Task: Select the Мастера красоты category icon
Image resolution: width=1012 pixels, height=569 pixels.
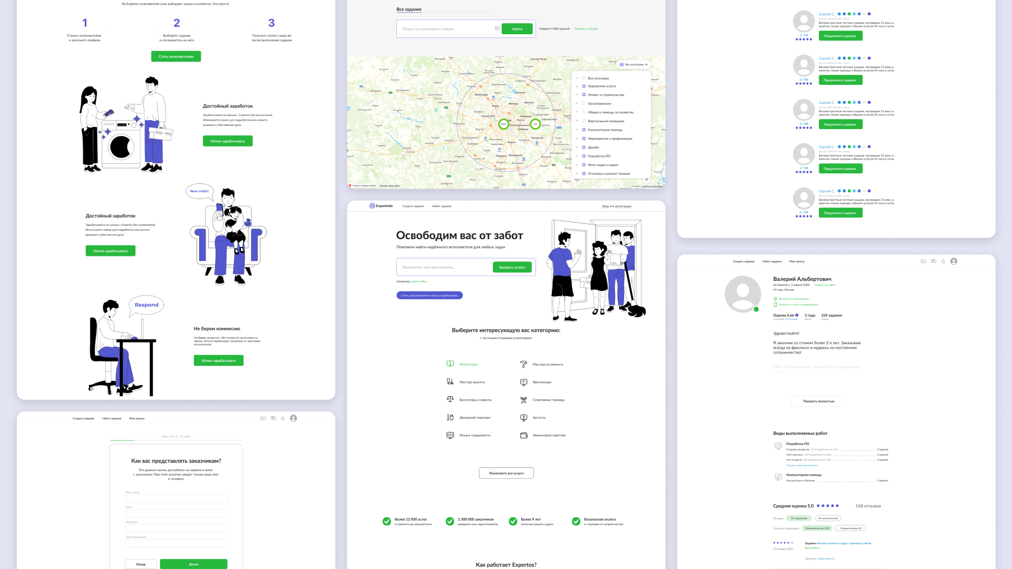Action: [x=450, y=381]
